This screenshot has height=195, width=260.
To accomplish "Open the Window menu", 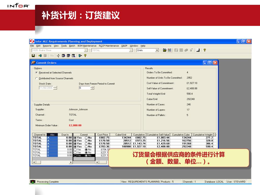I will tap(134, 46).
